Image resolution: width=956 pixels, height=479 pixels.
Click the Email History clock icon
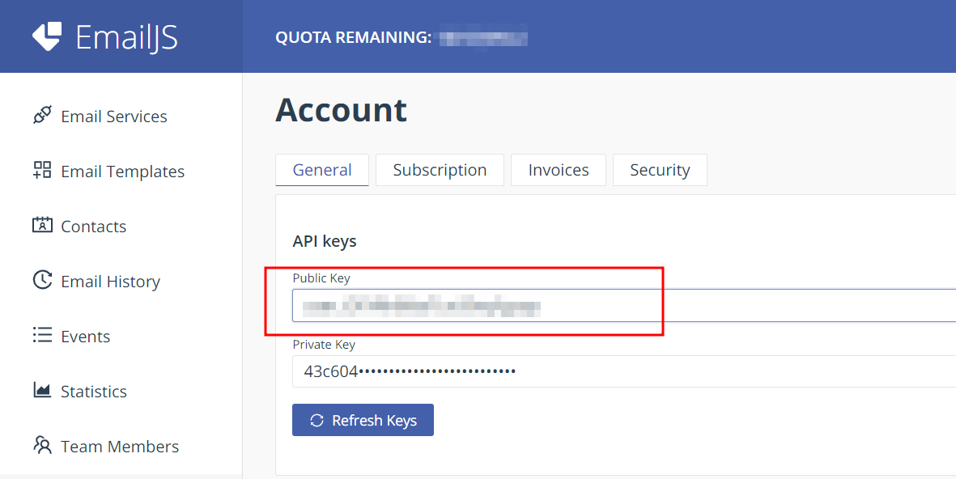point(42,280)
